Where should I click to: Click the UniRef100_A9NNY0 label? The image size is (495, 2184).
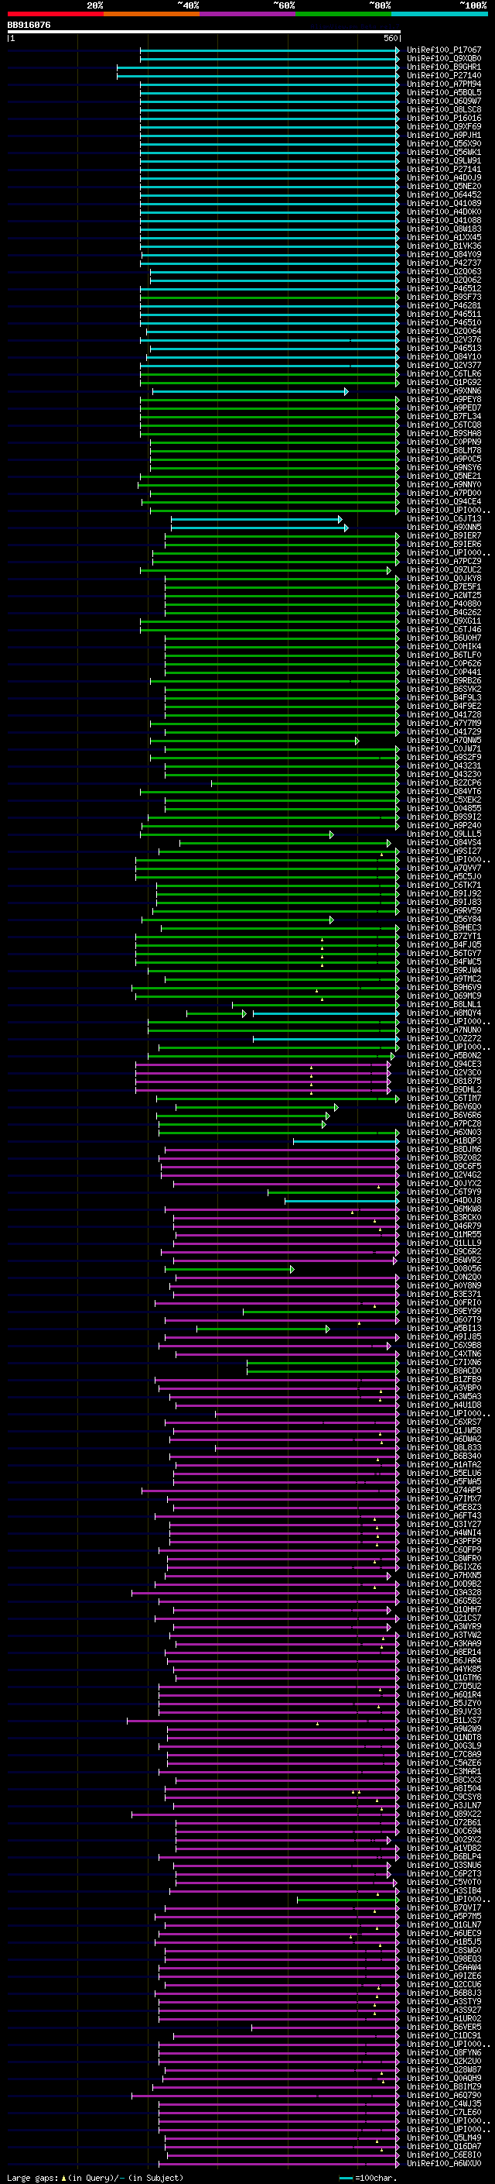[x=444, y=485]
